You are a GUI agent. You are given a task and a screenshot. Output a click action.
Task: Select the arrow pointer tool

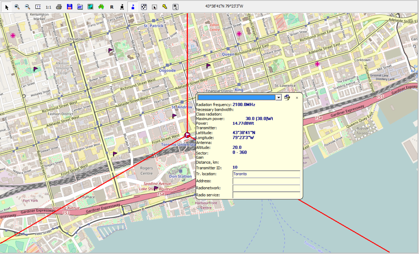6,7
